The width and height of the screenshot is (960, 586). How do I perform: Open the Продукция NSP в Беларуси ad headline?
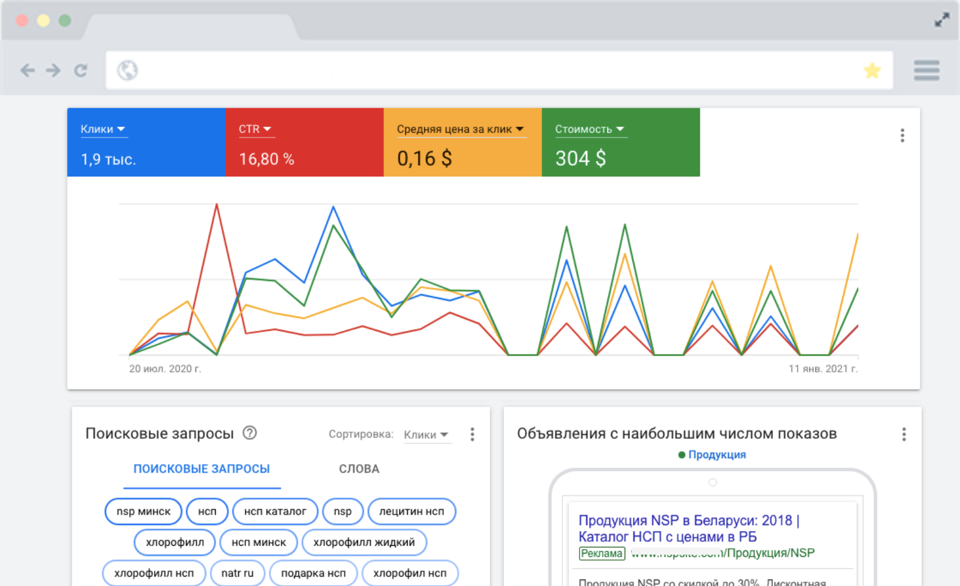pyautogui.click(x=689, y=529)
